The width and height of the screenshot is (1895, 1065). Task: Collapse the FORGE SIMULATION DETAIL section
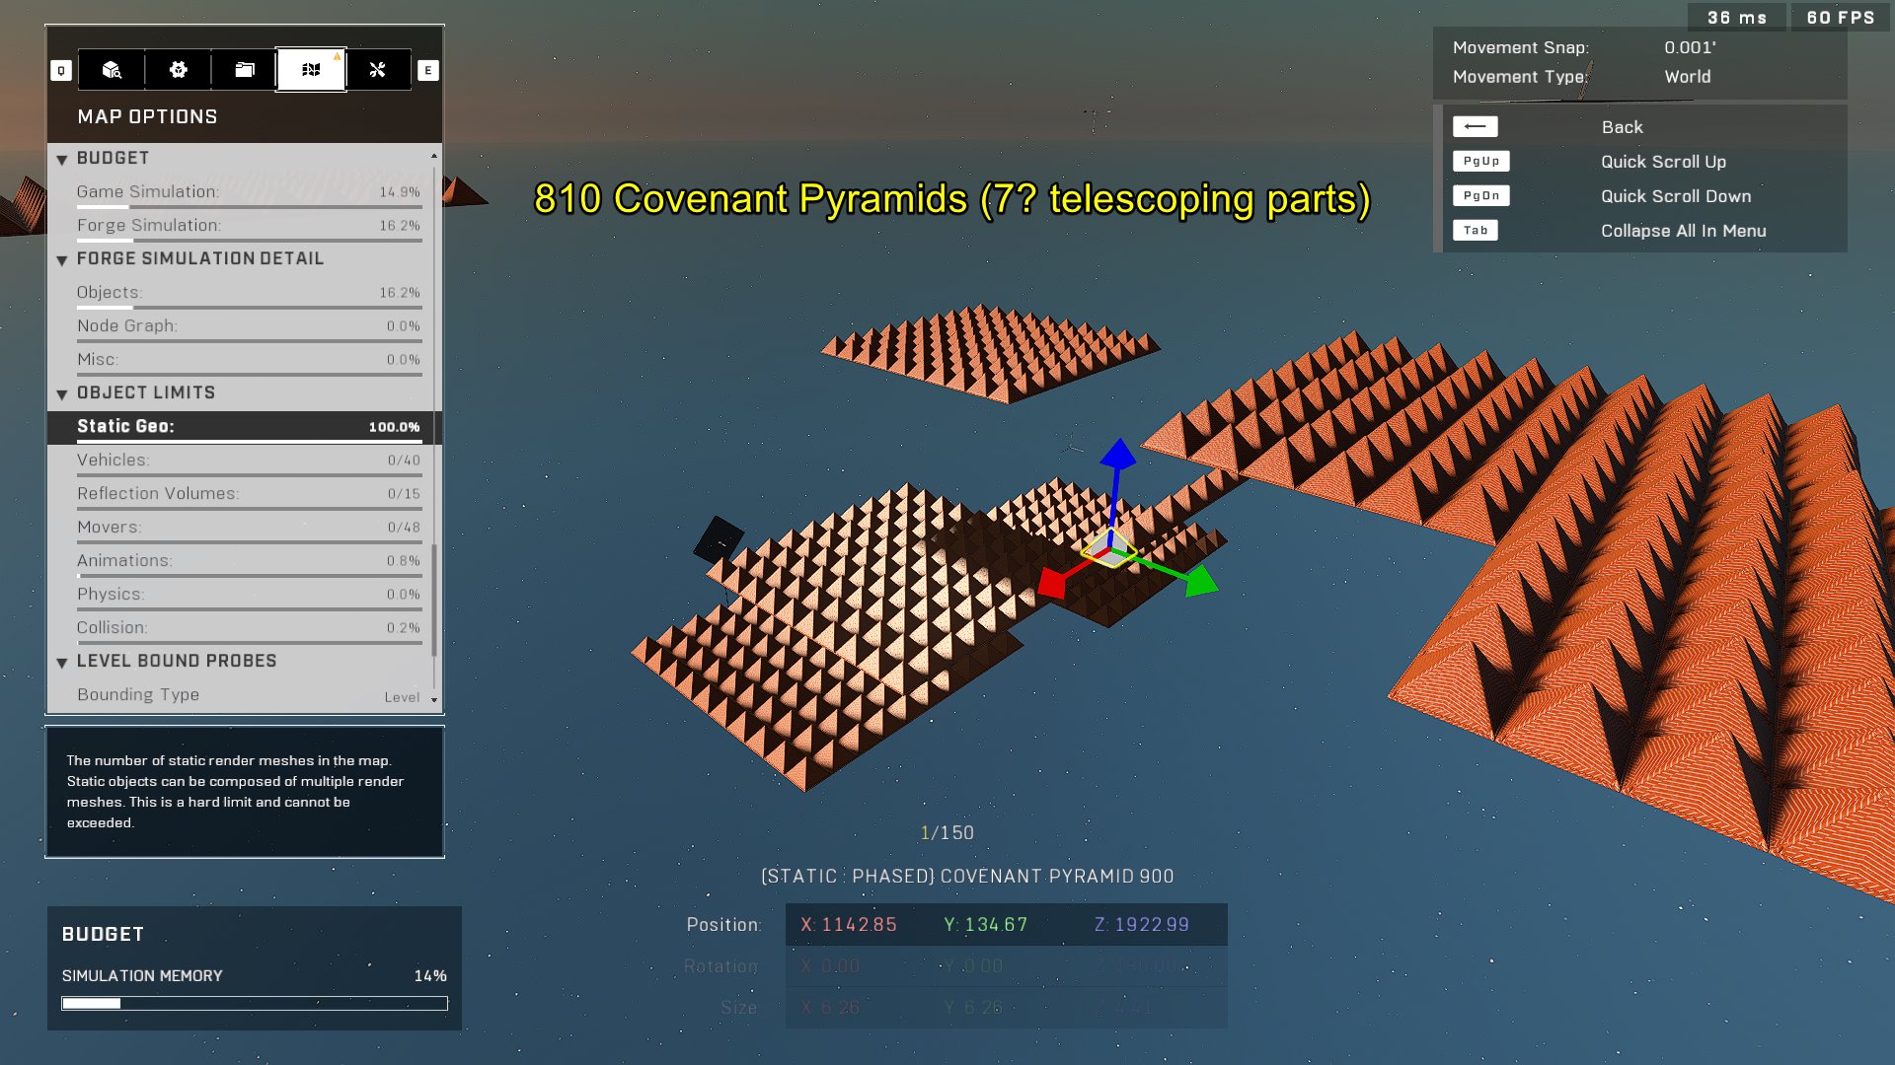(x=62, y=260)
